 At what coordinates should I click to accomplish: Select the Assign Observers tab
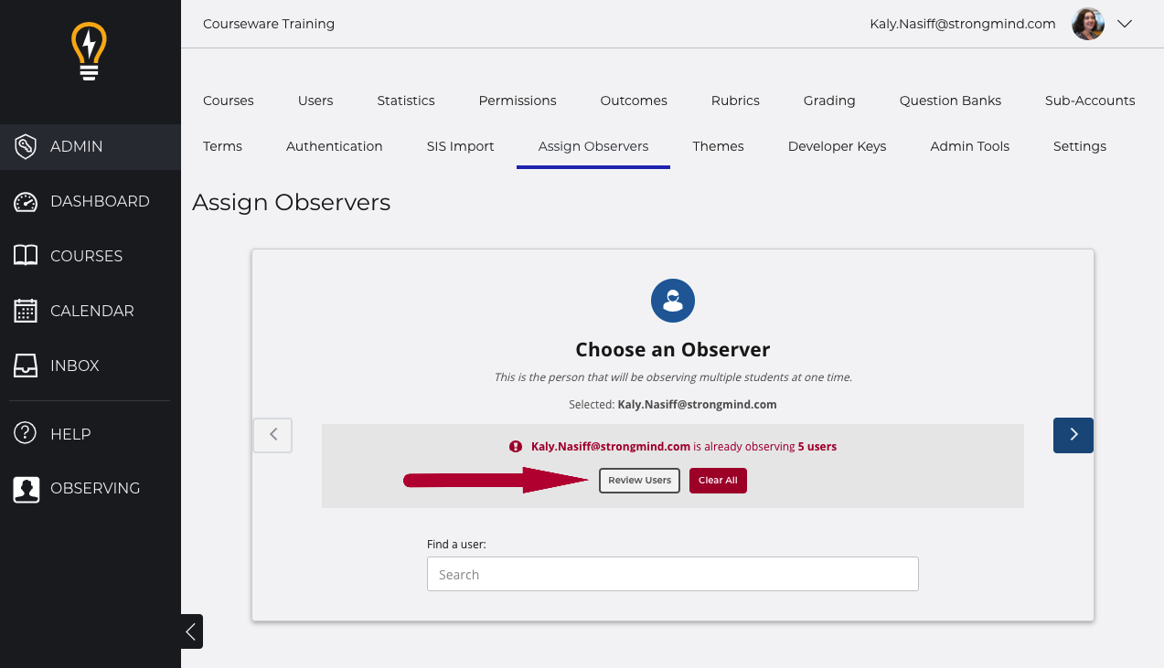[x=593, y=146]
